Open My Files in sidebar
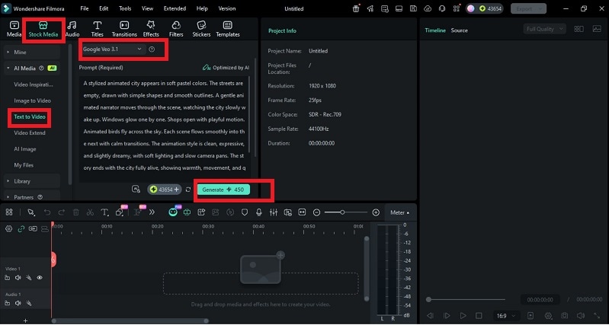609x325 pixels. pyautogui.click(x=24, y=165)
